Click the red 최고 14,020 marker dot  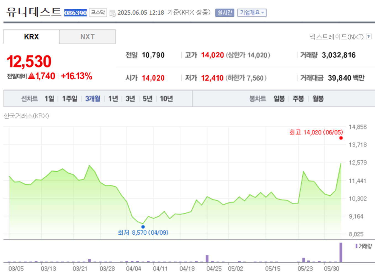coord(341,138)
